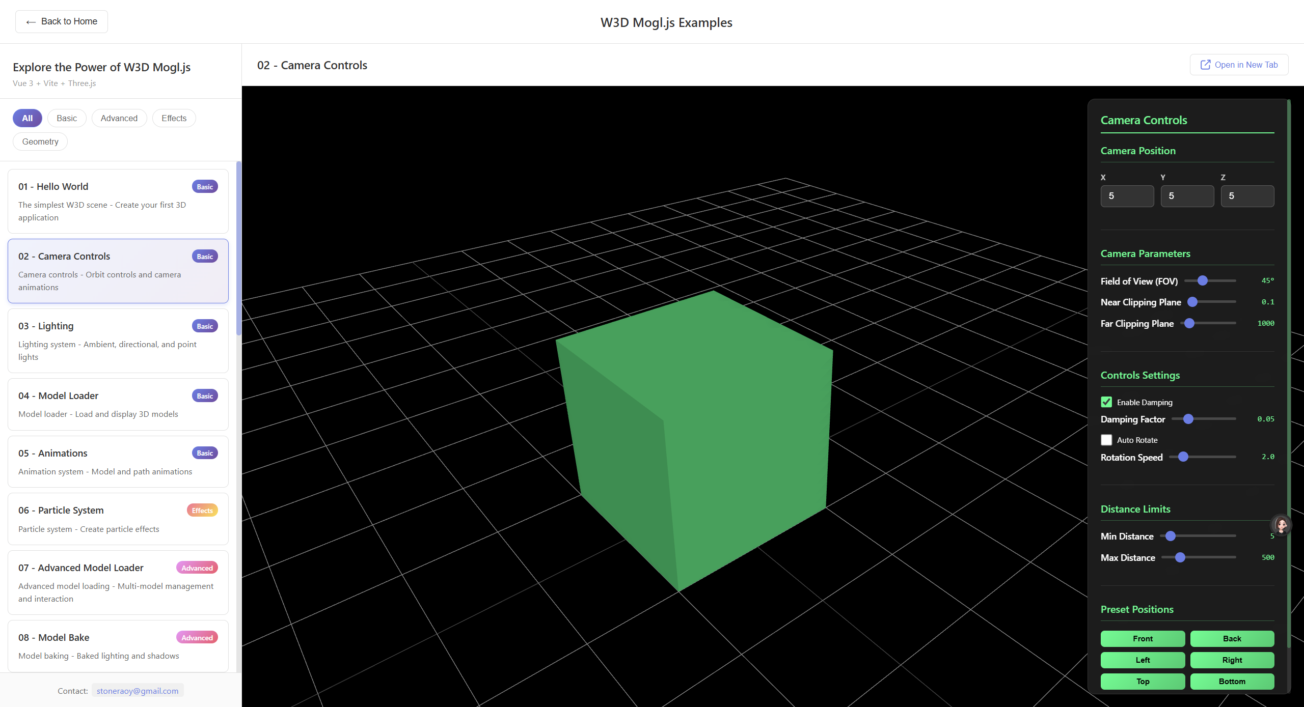Click the Effects badge on Particle System card
Viewport: 1304px width, 707px height.
click(x=202, y=511)
